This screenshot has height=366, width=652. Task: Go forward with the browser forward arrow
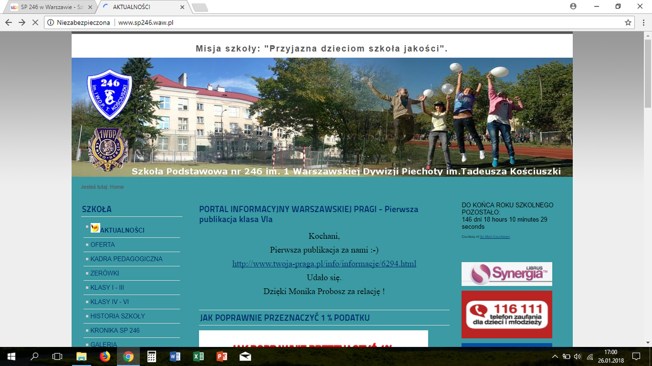click(x=22, y=23)
